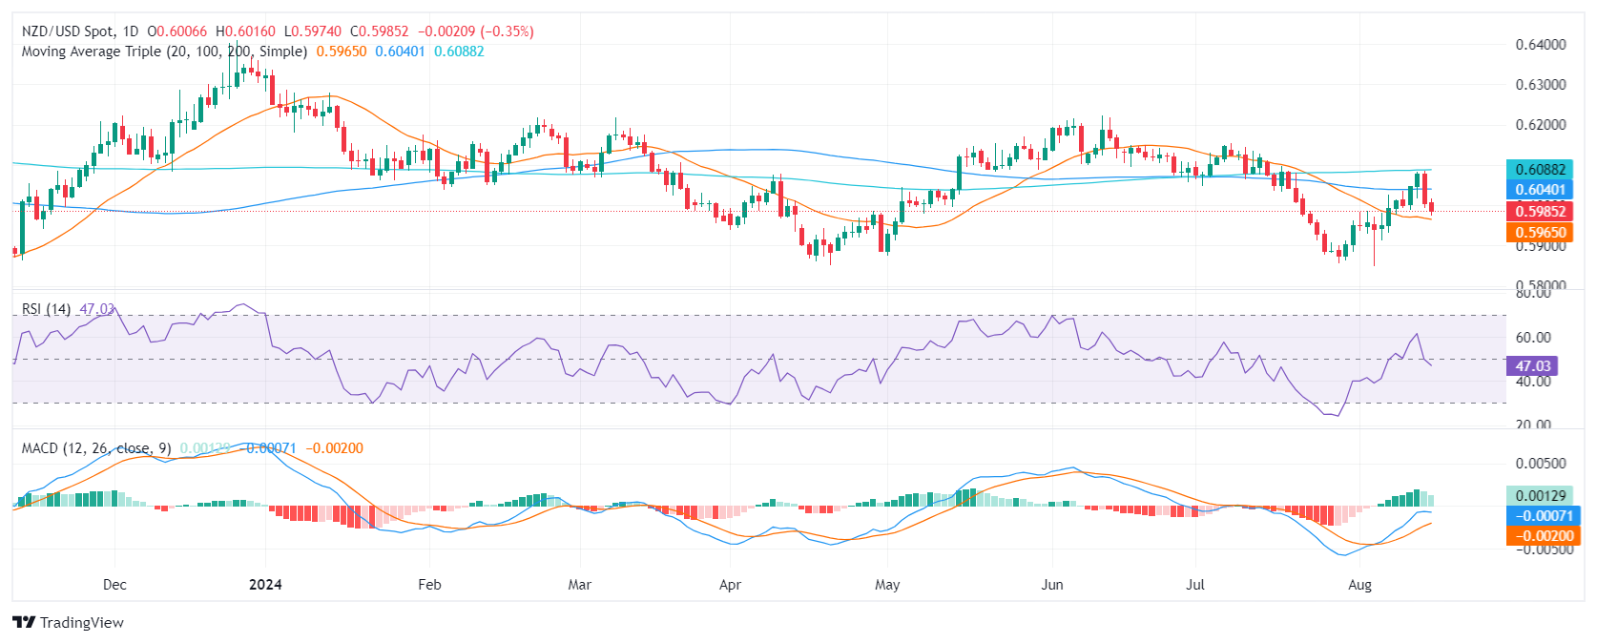Open the TradingView text link

82,622
